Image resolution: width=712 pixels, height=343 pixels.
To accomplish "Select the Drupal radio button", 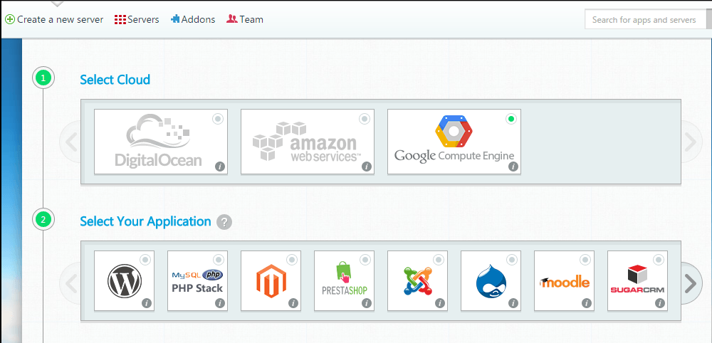I will pos(512,260).
